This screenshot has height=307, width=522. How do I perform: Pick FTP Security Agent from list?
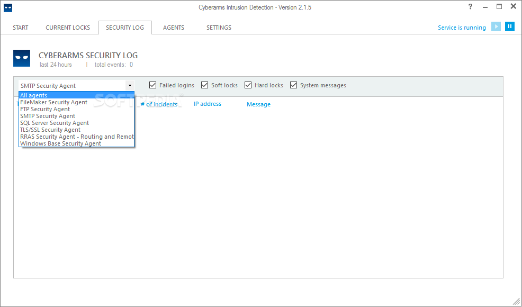pos(77,109)
